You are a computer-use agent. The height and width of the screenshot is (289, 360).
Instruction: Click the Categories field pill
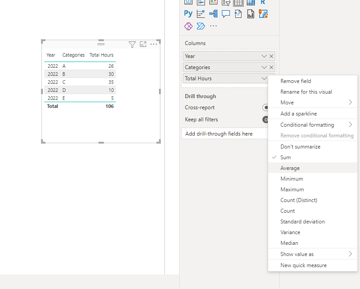pyautogui.click(x=229, y=67)
